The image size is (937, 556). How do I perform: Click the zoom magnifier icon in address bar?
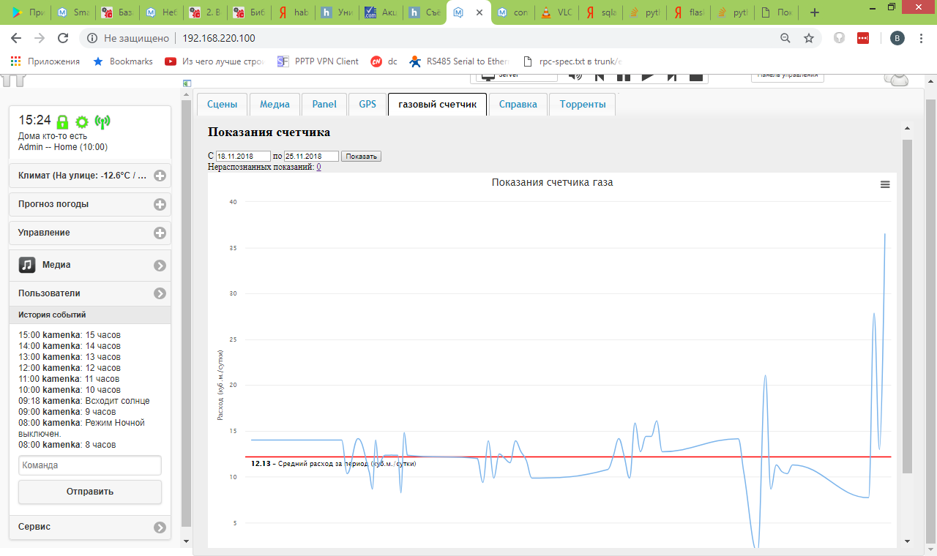pyautogui.click(x=785, y=38)
